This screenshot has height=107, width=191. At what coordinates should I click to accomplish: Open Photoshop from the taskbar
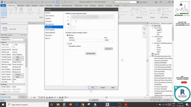click(113, 104)
